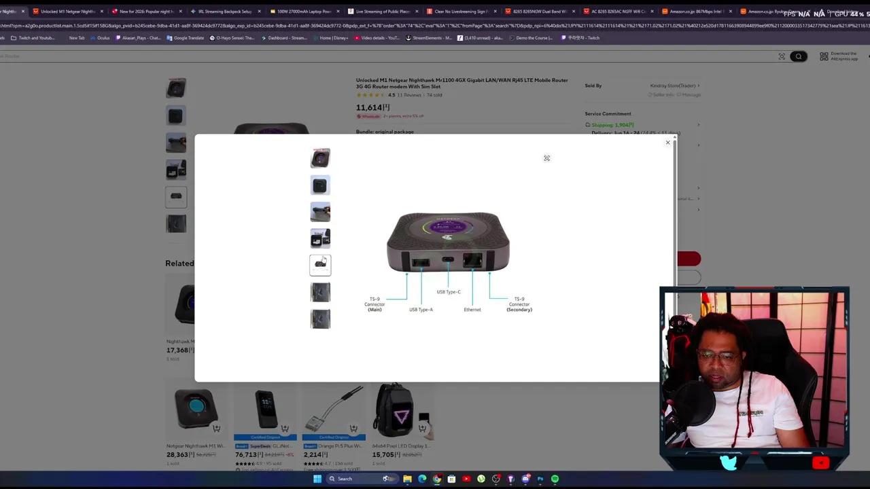Select third popup thumbnail image
The image size is (870, 489).
[x=320, y=212]
